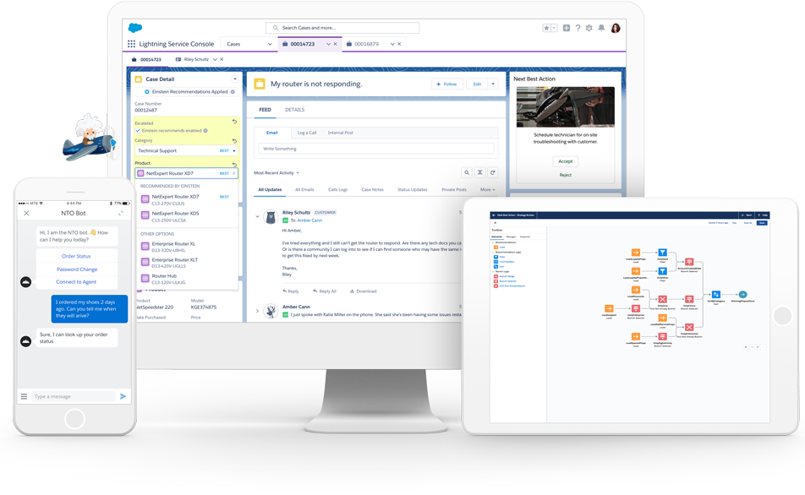
Task: Click the user avatar in the header
Action: (x=615, y=28)
